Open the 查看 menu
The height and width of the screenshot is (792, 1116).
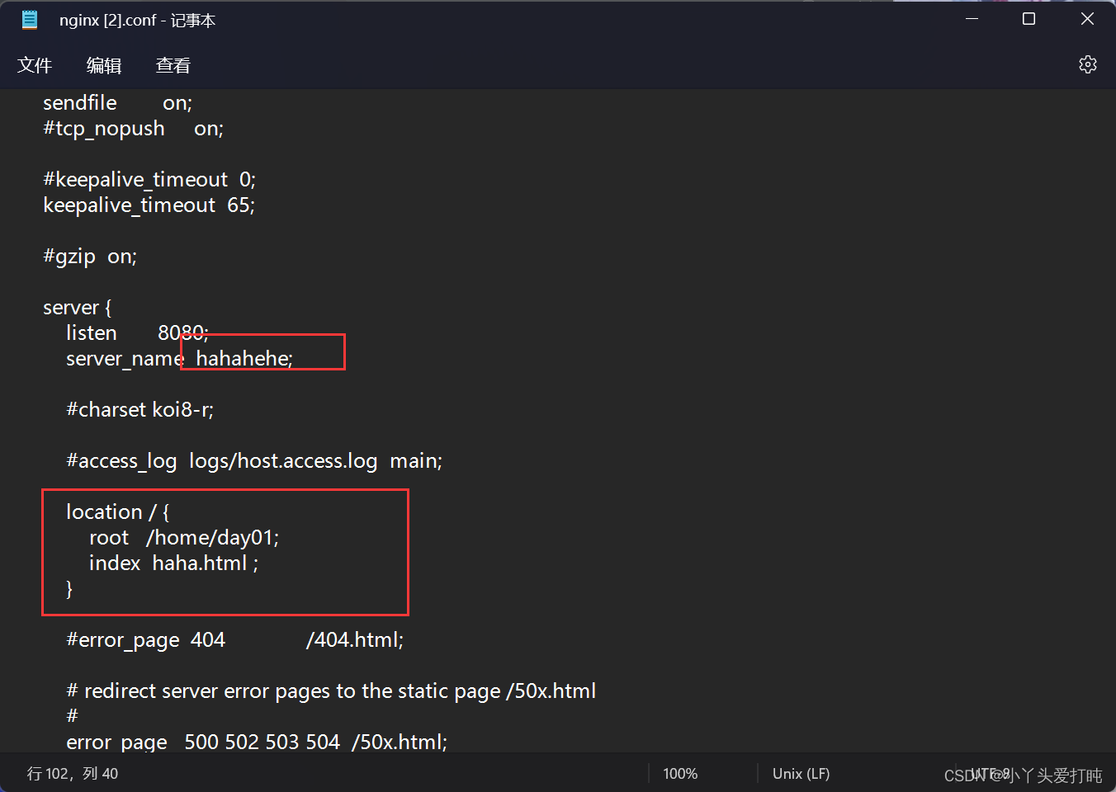pos(173,65)
